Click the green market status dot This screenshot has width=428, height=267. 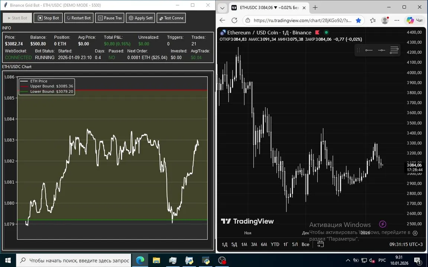pos(326,32)
